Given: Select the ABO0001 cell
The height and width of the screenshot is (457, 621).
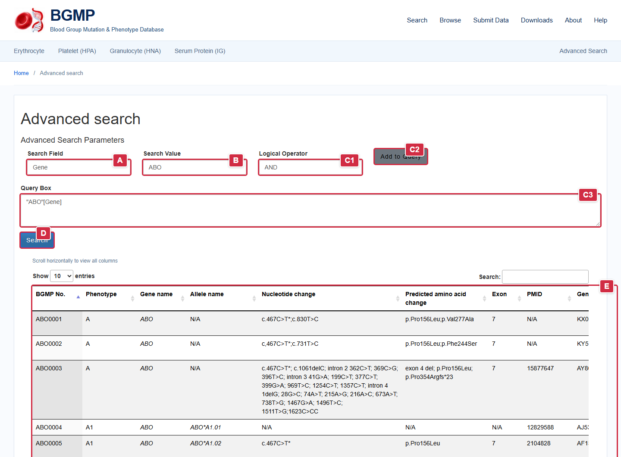Looking at the screenshot, I should click(x=57, y=323).
